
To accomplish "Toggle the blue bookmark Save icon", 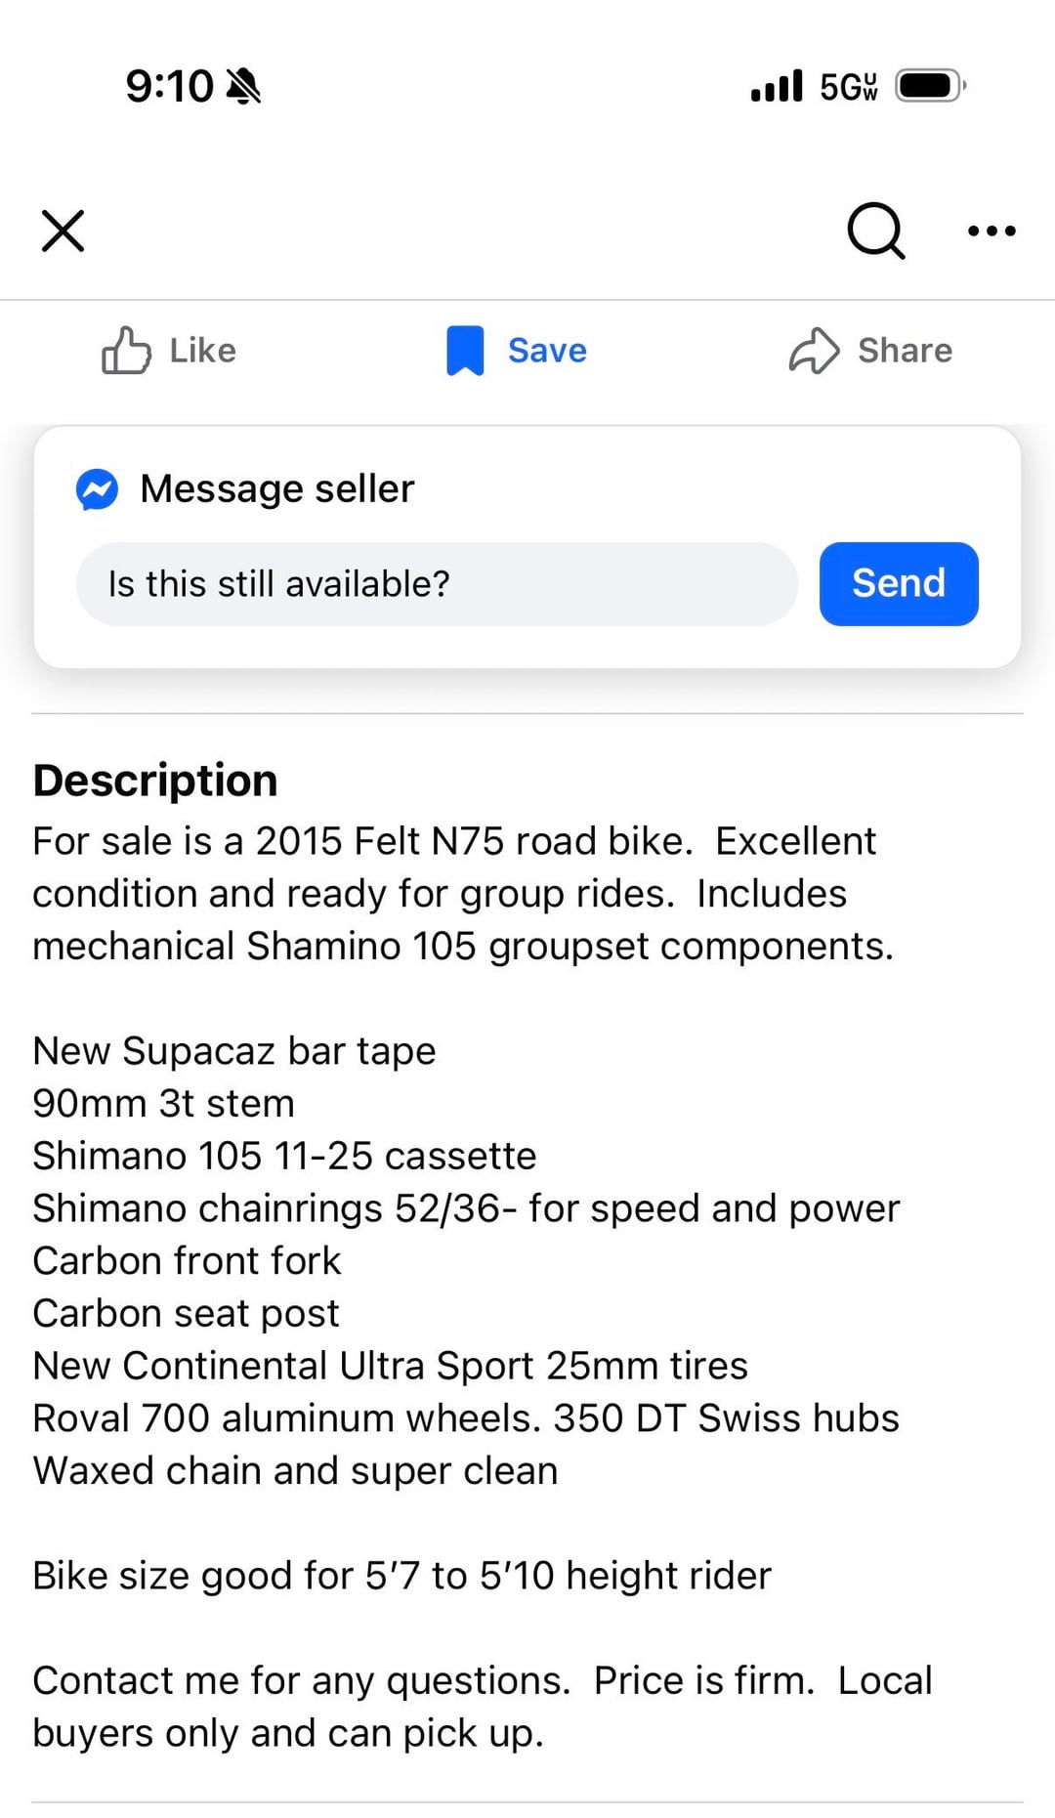I will 465,351.
